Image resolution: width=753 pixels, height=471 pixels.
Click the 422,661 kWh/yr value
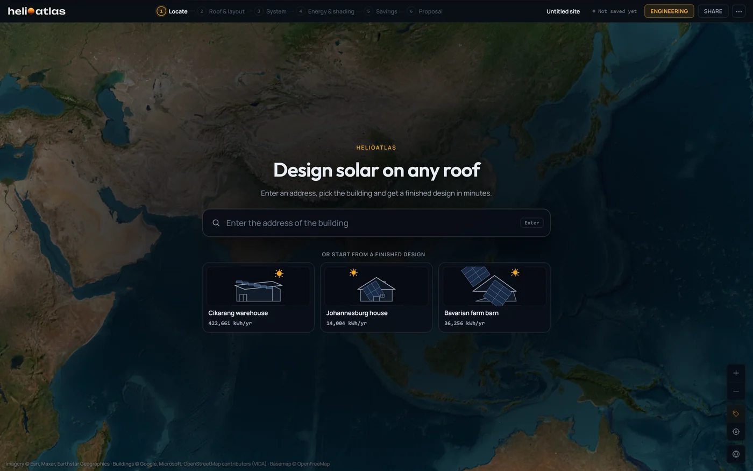[230, 324]
